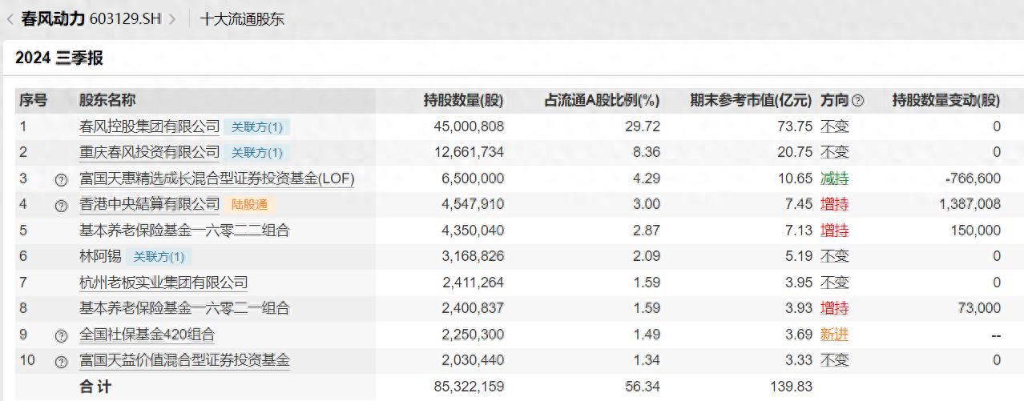Click 股东名称 column header
1024x401 pixels.
coord(107,100)
